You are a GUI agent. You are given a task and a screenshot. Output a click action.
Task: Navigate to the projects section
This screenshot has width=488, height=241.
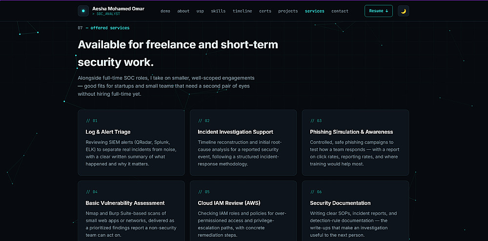tap(288, 11)
